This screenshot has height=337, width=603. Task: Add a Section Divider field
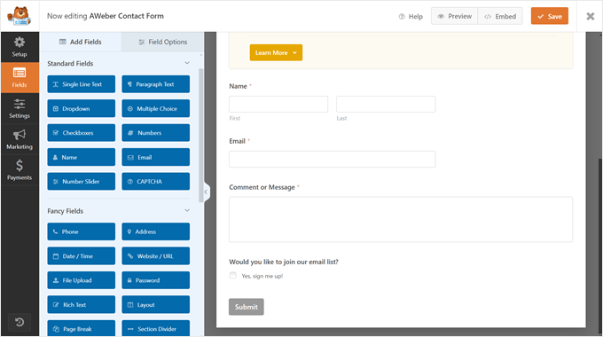156,328
